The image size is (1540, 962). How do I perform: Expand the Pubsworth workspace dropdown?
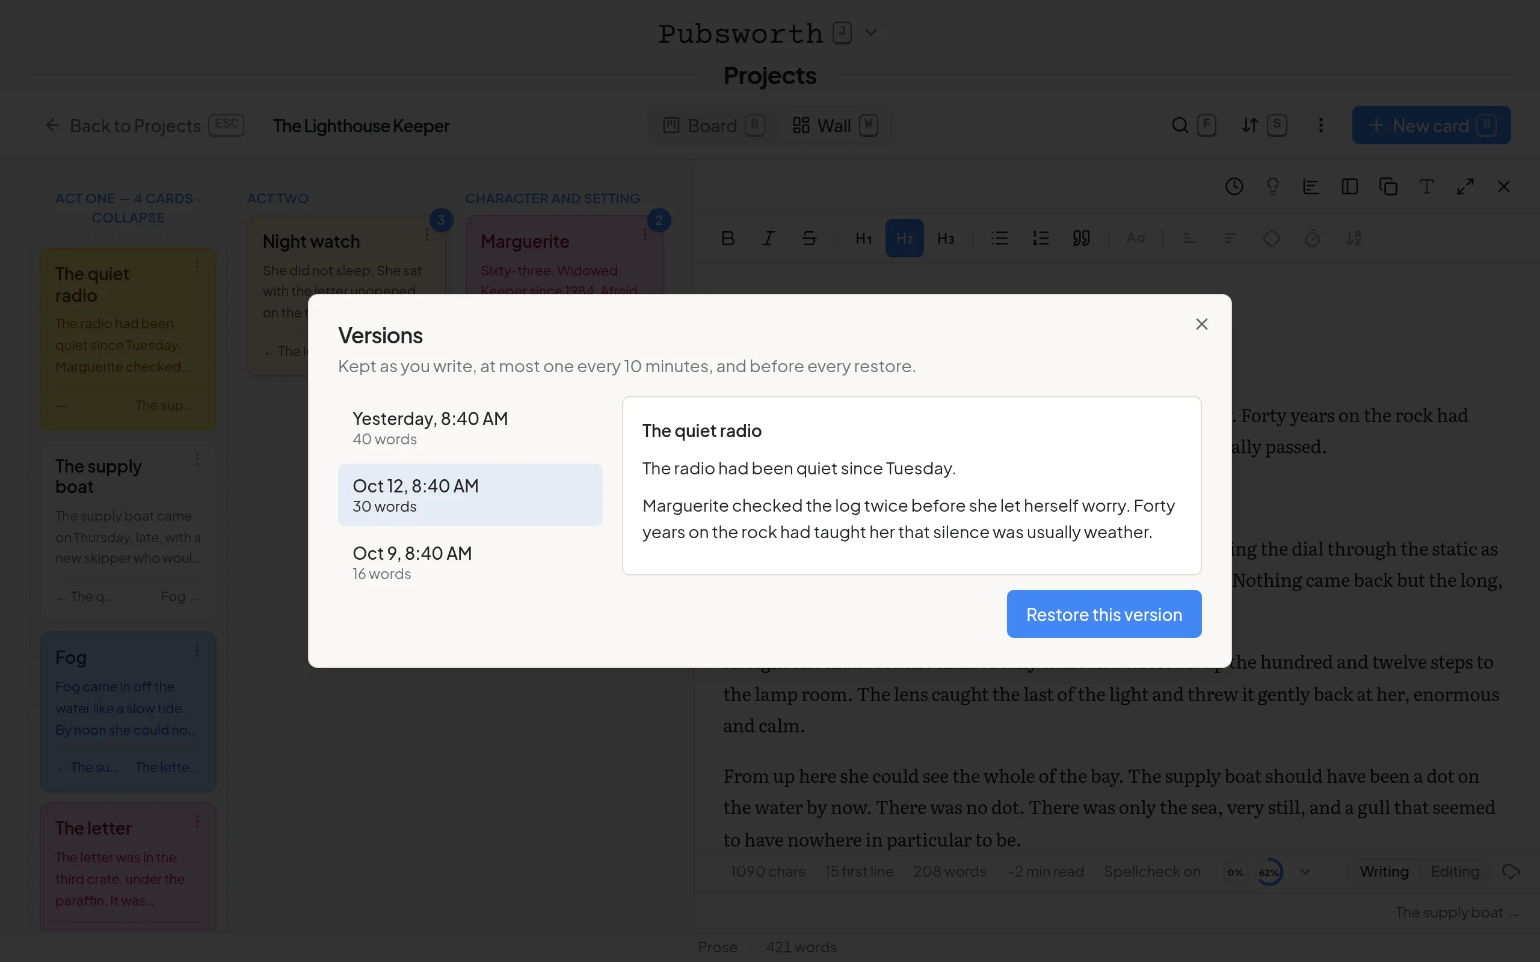click(x=870, y=32)
